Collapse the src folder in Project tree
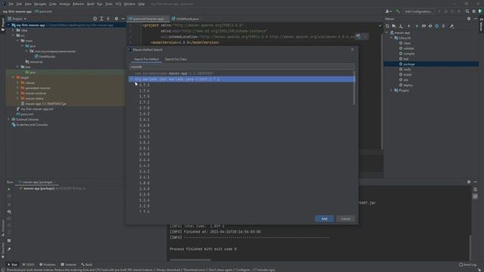 point(14,36)
